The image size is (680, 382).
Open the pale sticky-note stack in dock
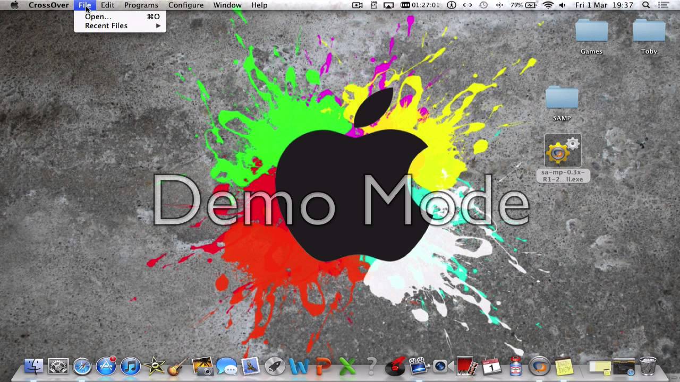click(x=600, y=367)
